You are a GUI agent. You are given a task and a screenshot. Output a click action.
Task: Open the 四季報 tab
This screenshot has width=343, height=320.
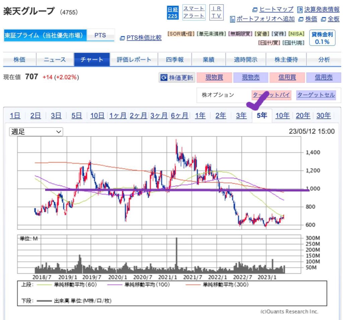tap(175, 59)
